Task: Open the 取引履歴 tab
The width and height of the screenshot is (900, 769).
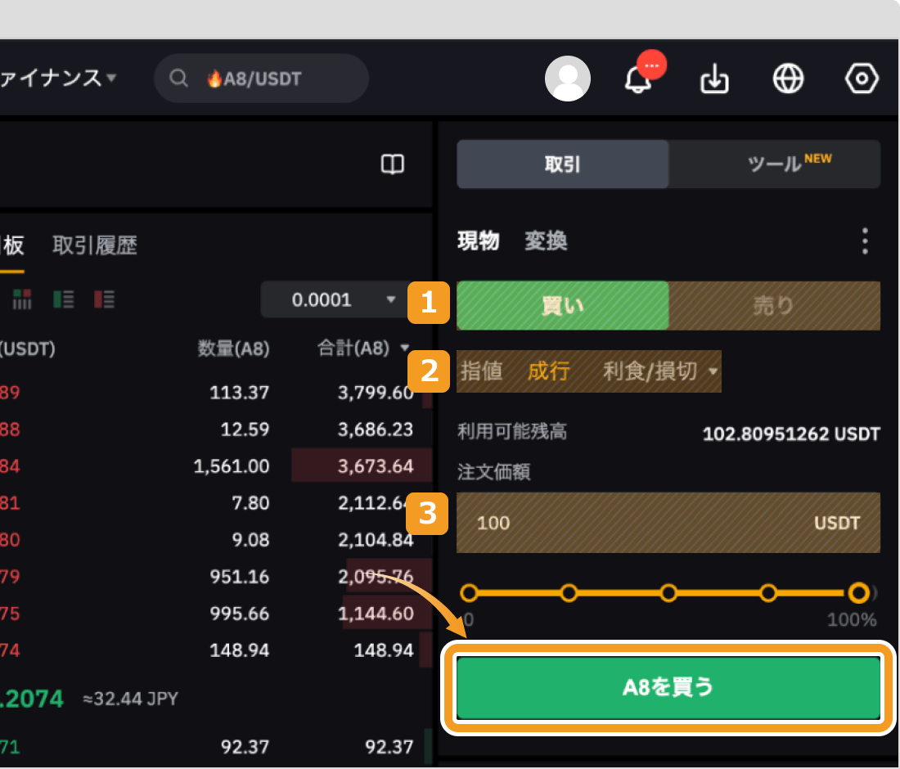Action: [x=95, y=245]
